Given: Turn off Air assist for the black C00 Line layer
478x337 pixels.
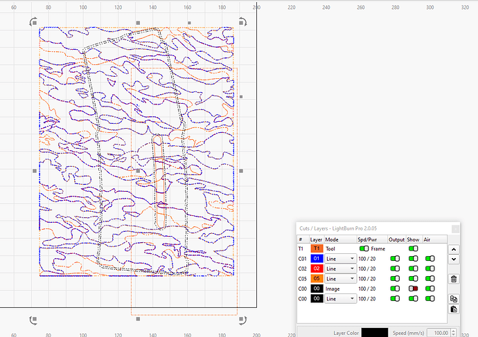Looking at the screenshot, I should [430, 298].
